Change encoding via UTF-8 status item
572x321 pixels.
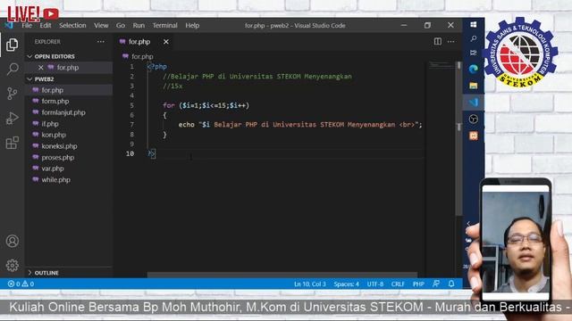[x=375, y=284]
